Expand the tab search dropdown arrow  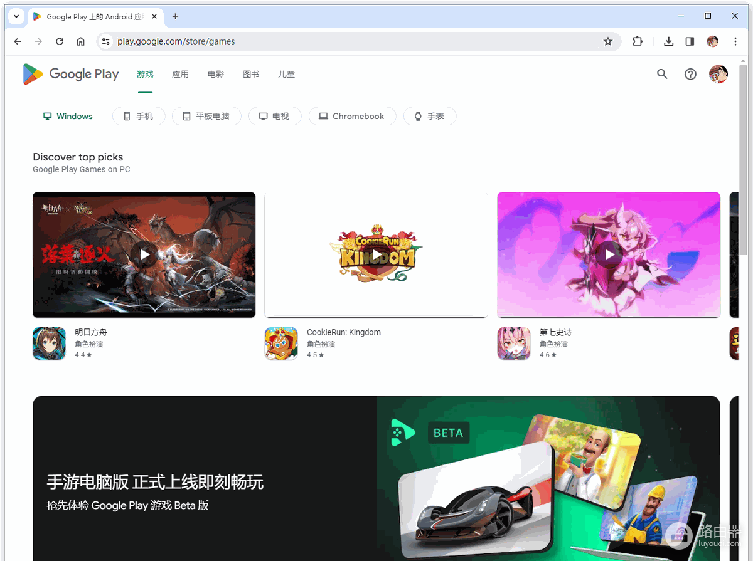[x=16, y=16]
